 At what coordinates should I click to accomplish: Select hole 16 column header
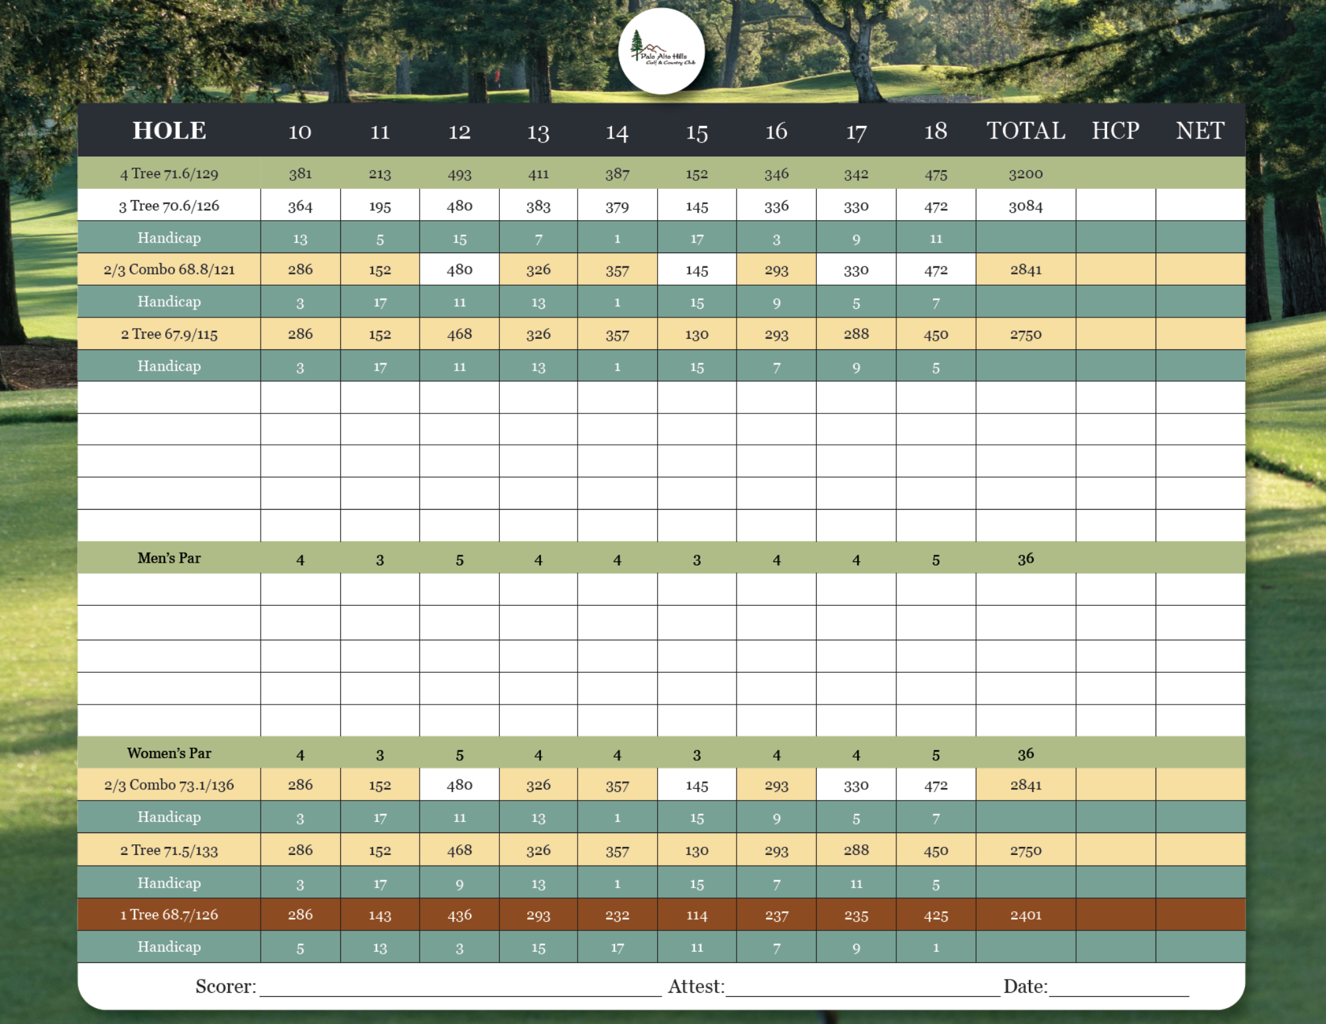[776, 131]
